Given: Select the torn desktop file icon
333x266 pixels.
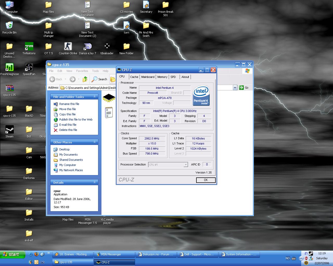Looking at the screenshot, I should coord(126,28).
